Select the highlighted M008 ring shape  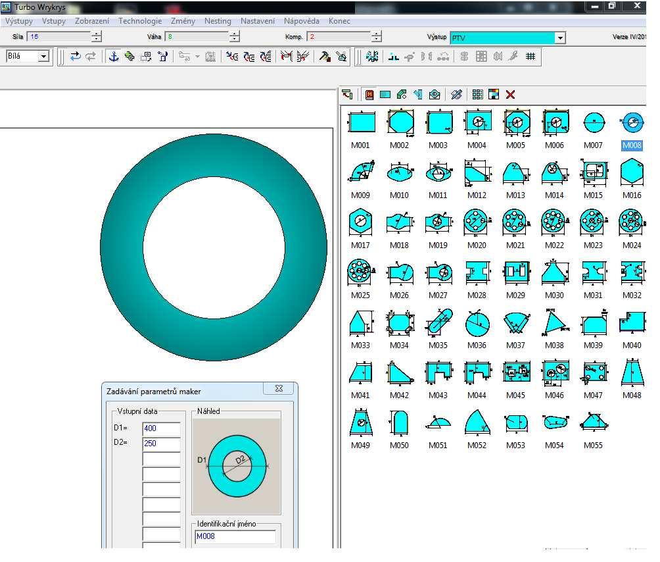632,123
